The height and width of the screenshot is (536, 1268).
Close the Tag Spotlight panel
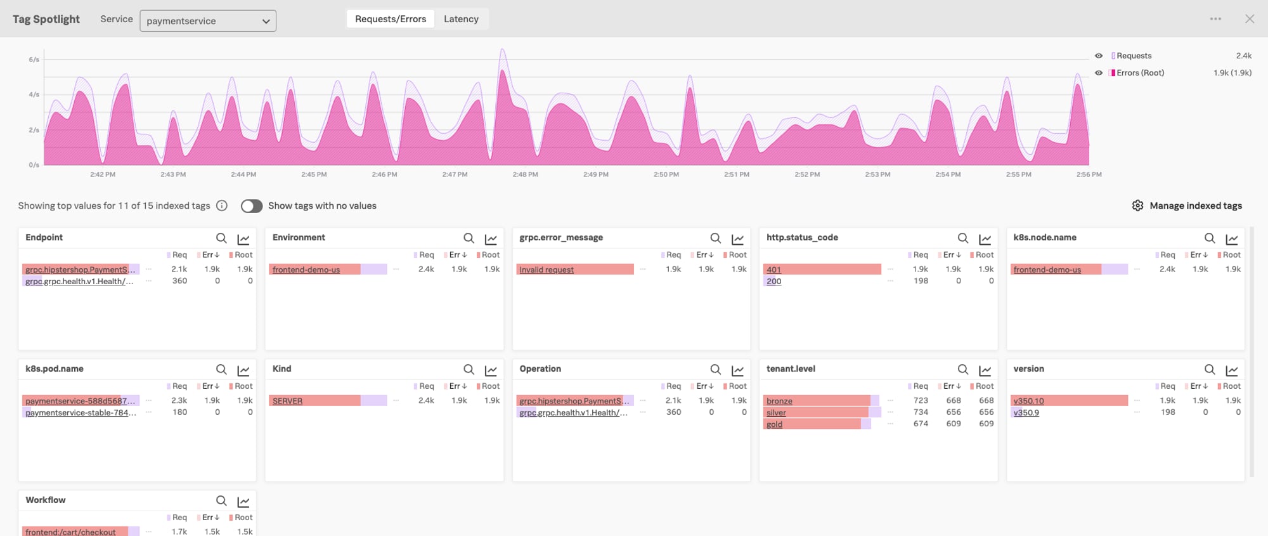(x=1250, y=19)
